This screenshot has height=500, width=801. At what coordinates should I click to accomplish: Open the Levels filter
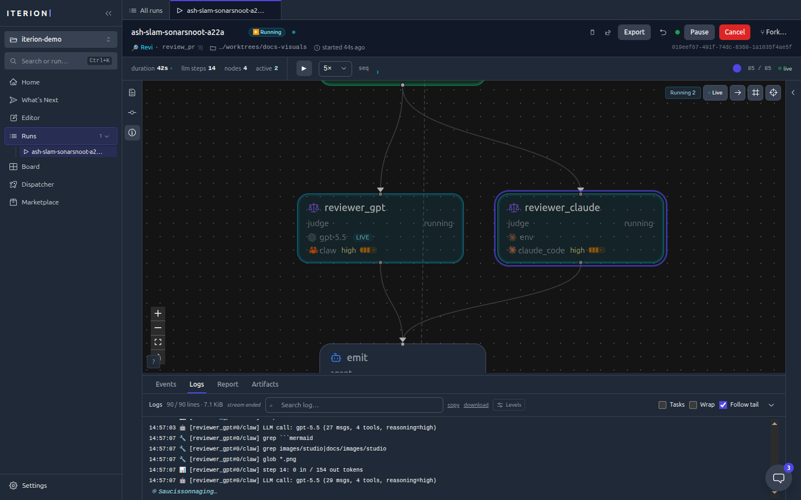tap(510, 405)
